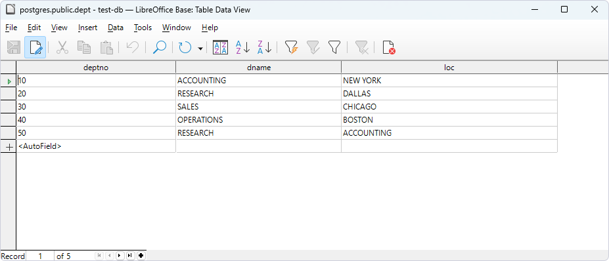
Task: Click the RESEARCH cell in row 20
Action: pos(259,94)
